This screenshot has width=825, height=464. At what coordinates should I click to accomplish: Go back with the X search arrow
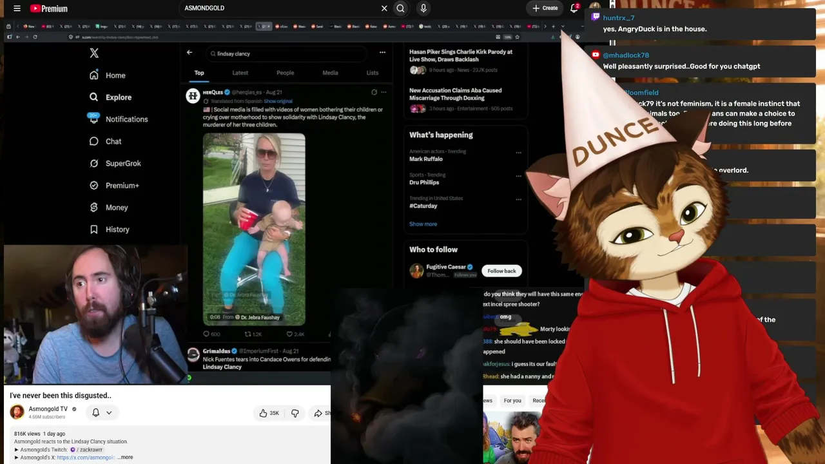[x=189, y=53]
